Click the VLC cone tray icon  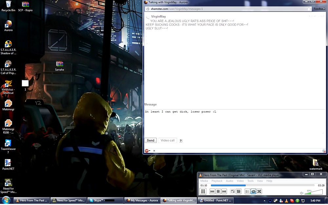pos(286,201)
